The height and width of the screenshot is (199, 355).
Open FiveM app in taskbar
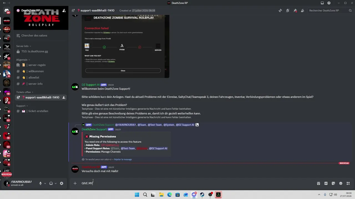point(218,195)
